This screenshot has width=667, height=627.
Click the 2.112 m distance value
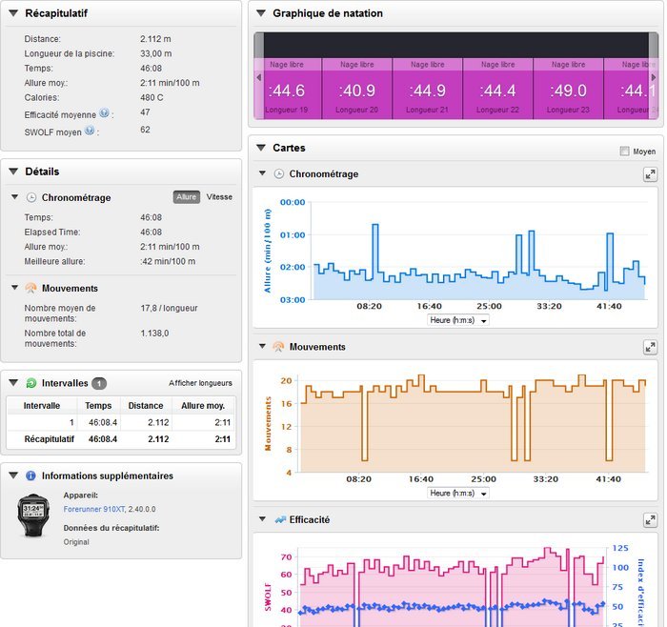[155, 39]
